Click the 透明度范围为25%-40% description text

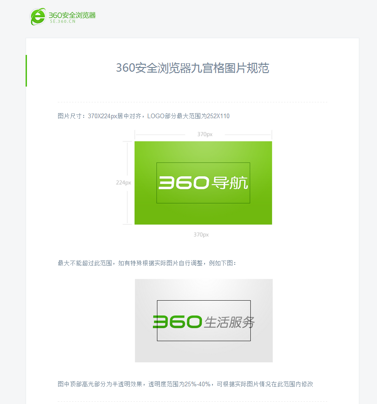coord(179,384)
